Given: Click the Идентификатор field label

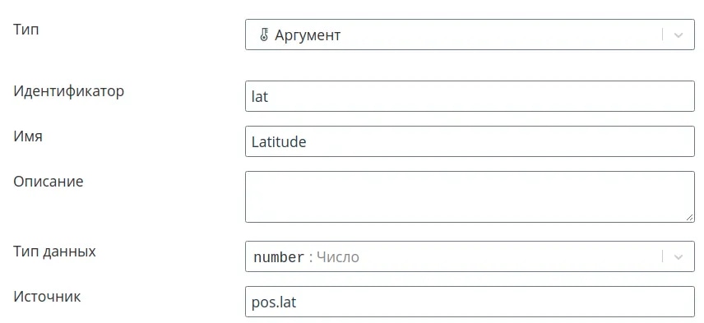Looking at the screenshot, I should click(69, 91).
